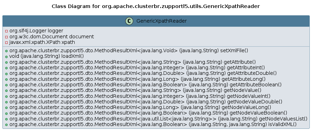Click the public icon beside isValidXML()
Screen dimensions: 314x133
[x=6, y=125]
